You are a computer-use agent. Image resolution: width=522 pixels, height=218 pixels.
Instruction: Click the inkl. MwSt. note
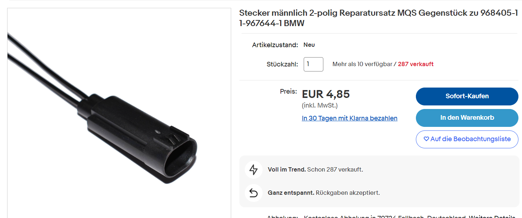(x=320, y=105)
